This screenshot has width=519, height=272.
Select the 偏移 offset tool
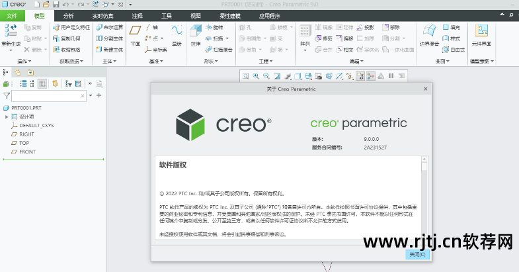click(345, 38)
